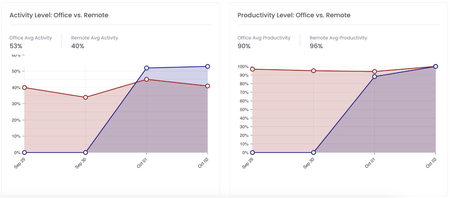Click the red Oct 02 point in Activity chart
This screenshot has height=198, width=450.
(x=208, y=86)
